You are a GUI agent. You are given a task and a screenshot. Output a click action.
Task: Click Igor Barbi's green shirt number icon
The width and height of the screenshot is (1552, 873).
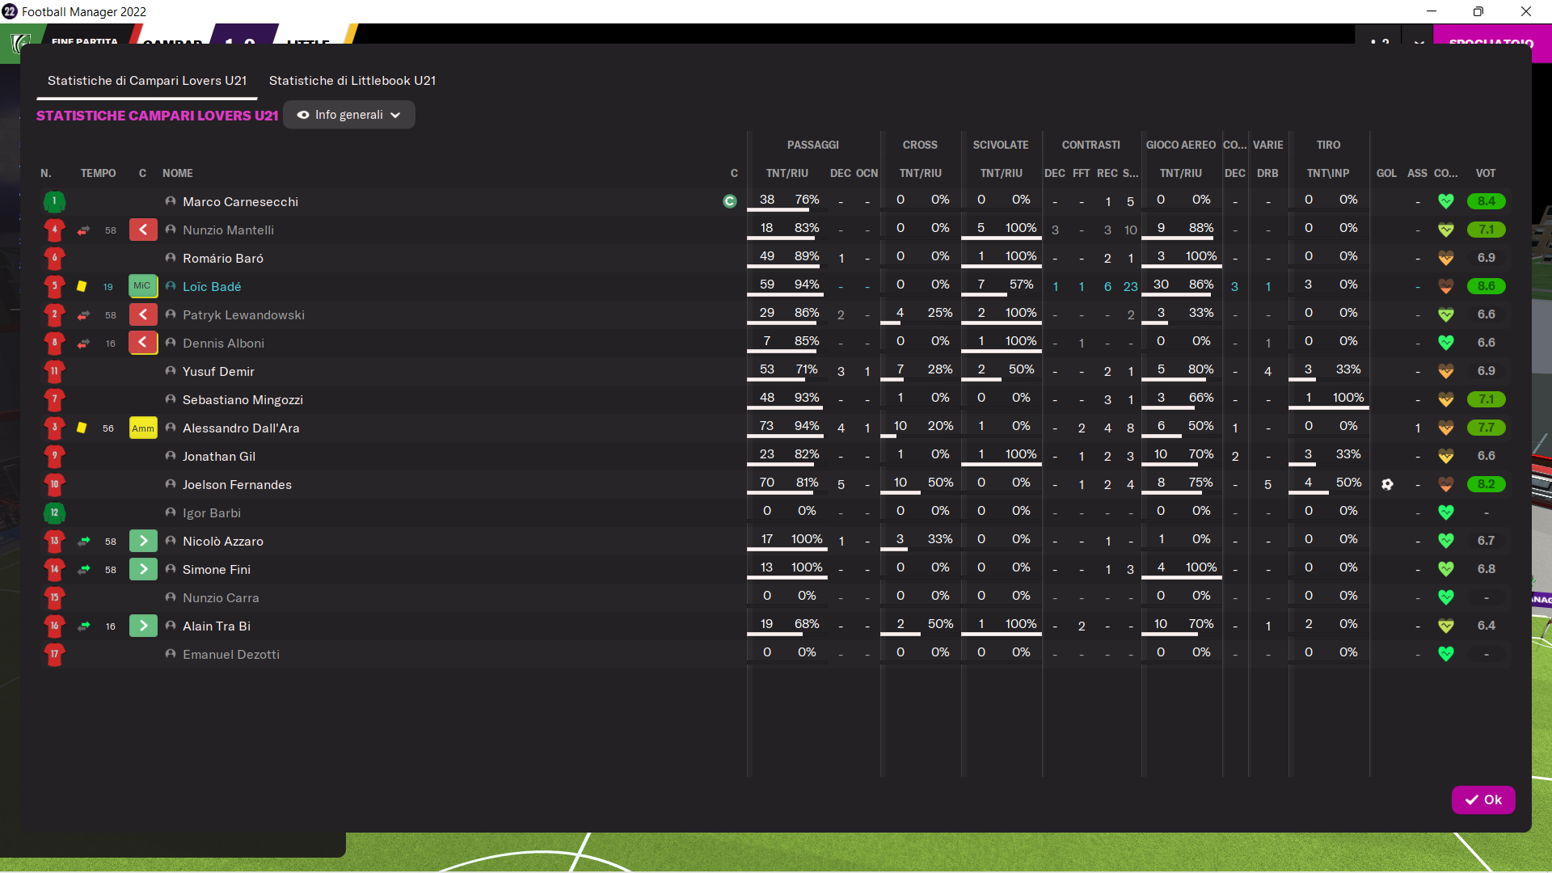[54, 512]
